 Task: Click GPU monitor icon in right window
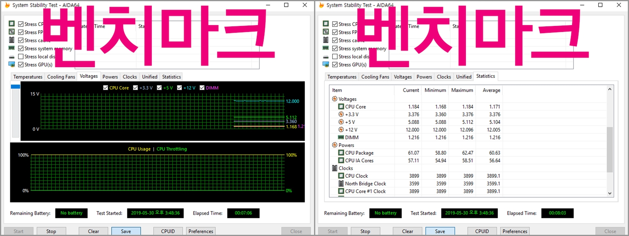click(326, 65)
